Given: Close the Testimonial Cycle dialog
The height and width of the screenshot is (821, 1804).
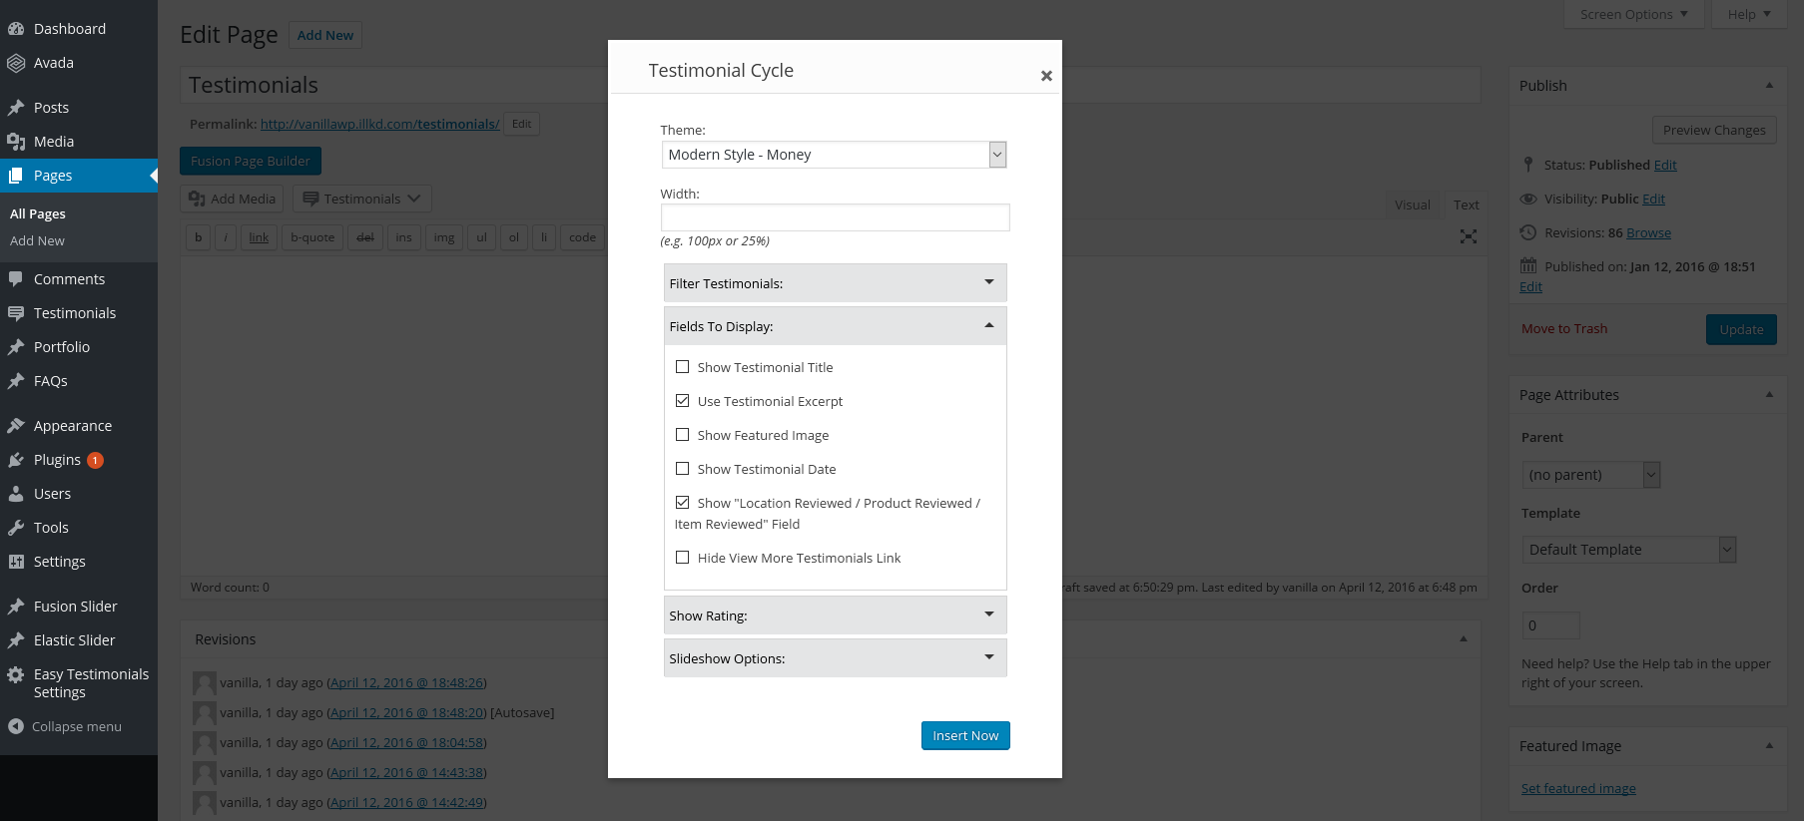Looking at the screenshot, I should coord(1046,76).
